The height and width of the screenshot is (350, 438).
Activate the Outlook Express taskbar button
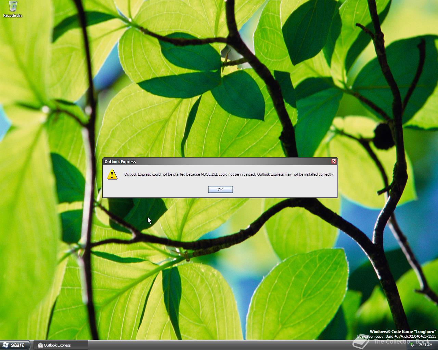coord(61,345)
